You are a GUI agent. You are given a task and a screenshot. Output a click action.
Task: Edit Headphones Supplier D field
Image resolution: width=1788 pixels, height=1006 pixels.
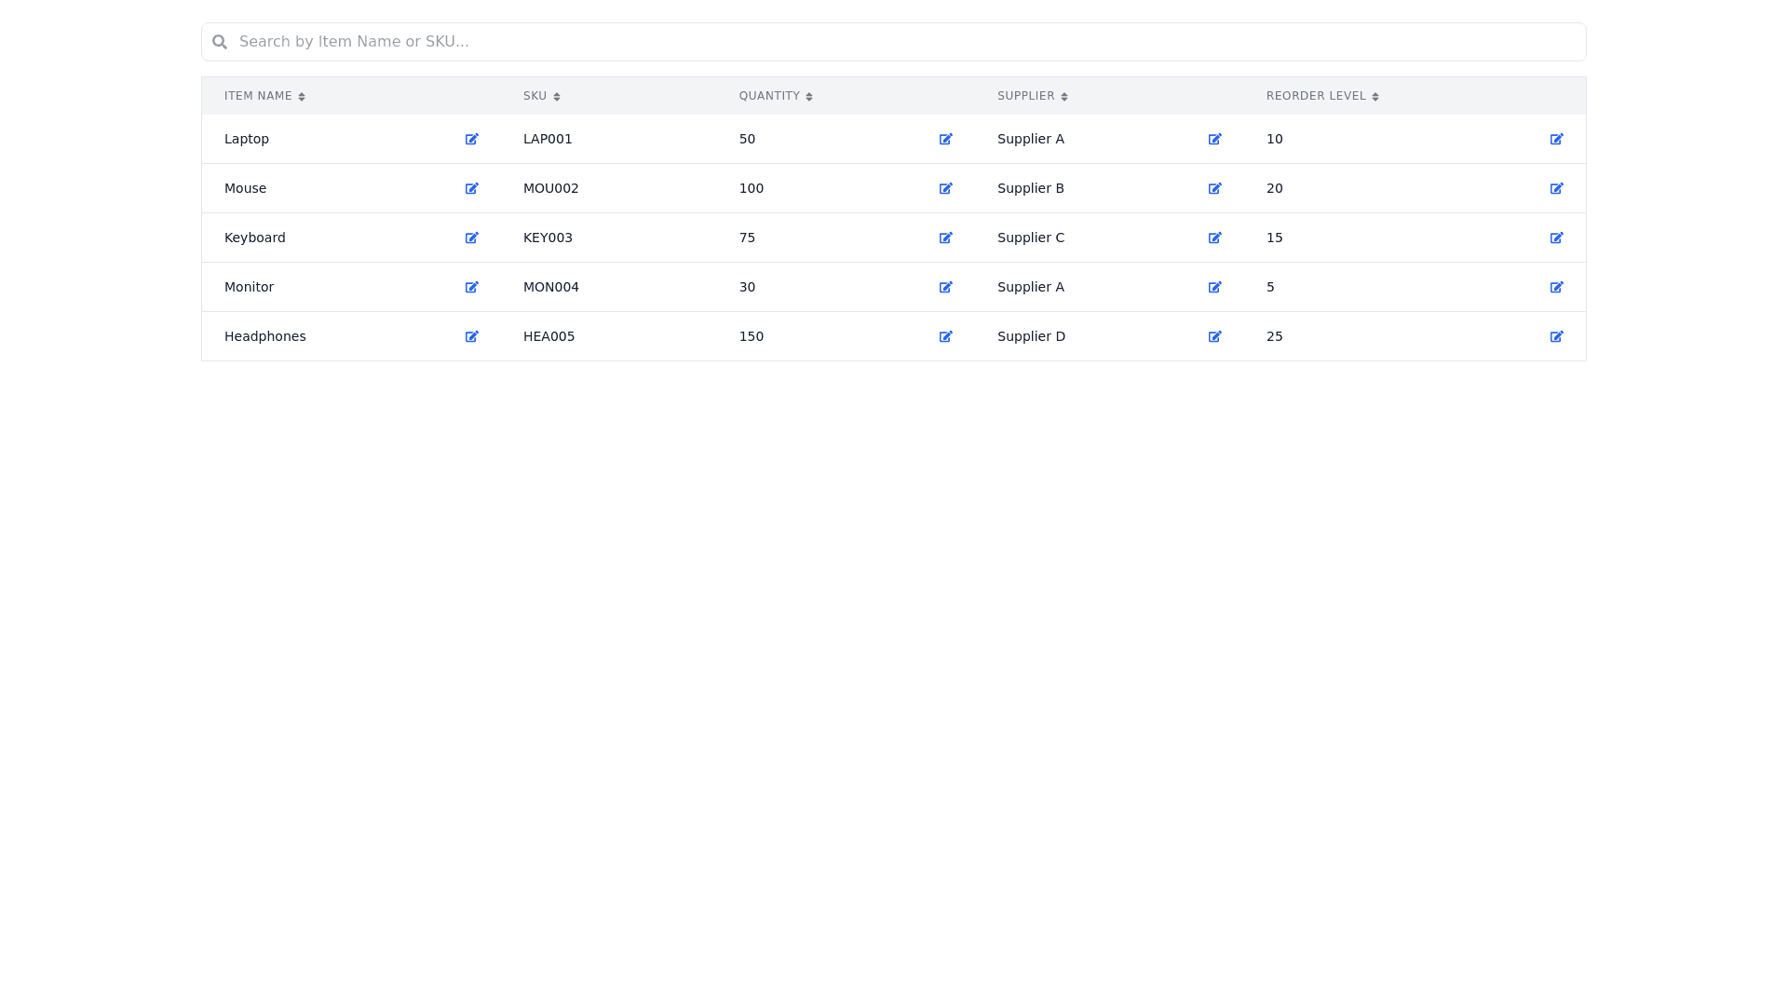tap(1215, 336)
